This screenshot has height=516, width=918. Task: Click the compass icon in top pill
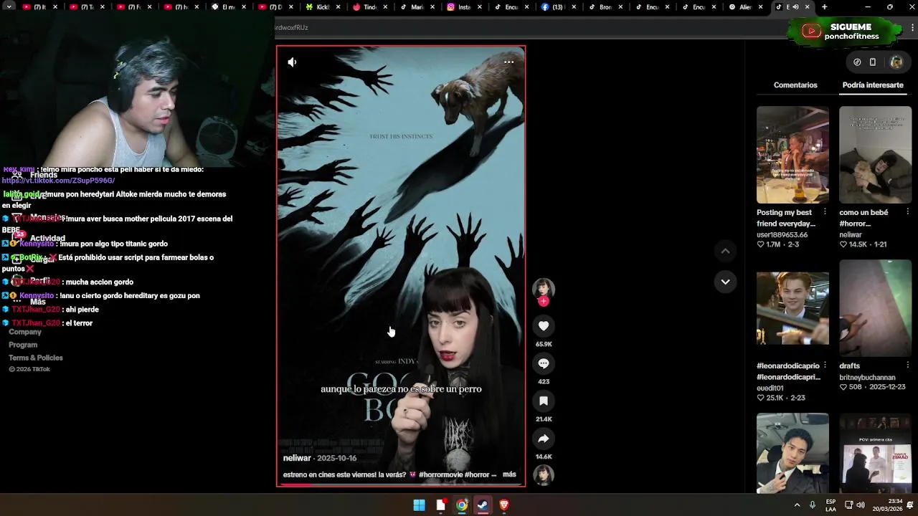point(857,62)
